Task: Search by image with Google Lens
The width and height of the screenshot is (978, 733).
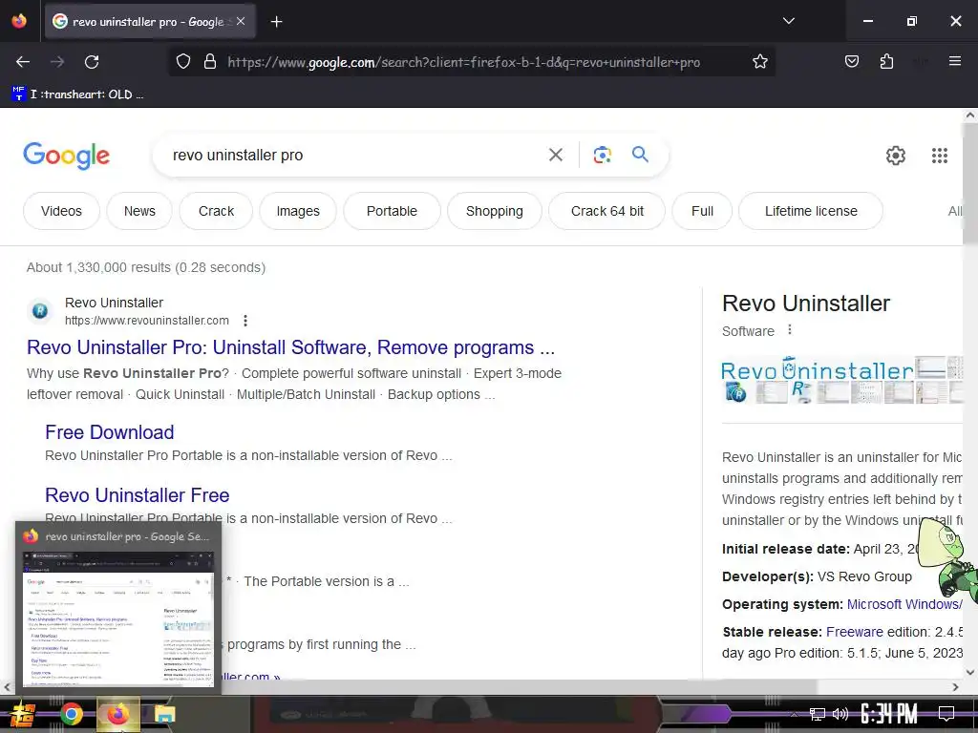Action: (602, 155)
